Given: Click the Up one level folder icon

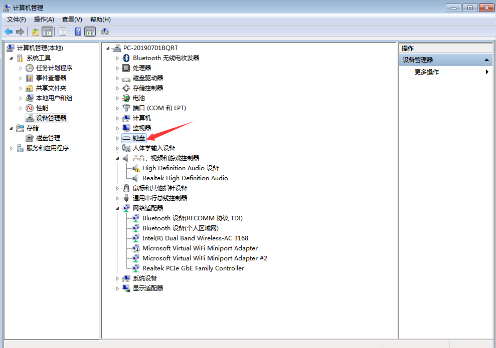Looking at the screenshot, I should tap(36, 32).
